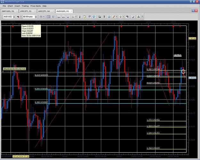Click the third zoom icon in the row
Image resolution: width=200 pixels, height=160 pixels.
click(x=68, y=17)
